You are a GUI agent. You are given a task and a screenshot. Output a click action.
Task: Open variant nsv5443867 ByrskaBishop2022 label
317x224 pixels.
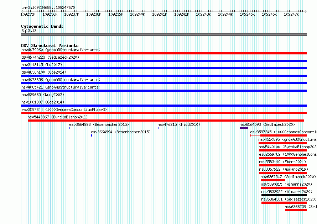(x=58, y=117)
